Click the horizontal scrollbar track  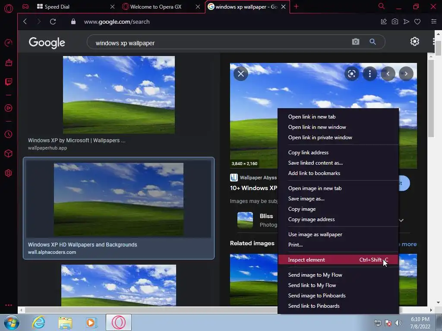point(225,310)
